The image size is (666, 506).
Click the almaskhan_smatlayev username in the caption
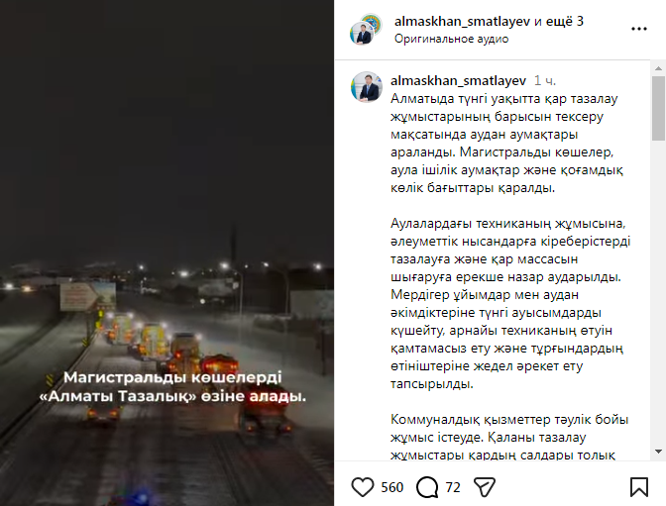coord(458,80)
